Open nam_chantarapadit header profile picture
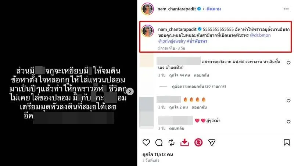294x166 pixels. tap(148, 9)
